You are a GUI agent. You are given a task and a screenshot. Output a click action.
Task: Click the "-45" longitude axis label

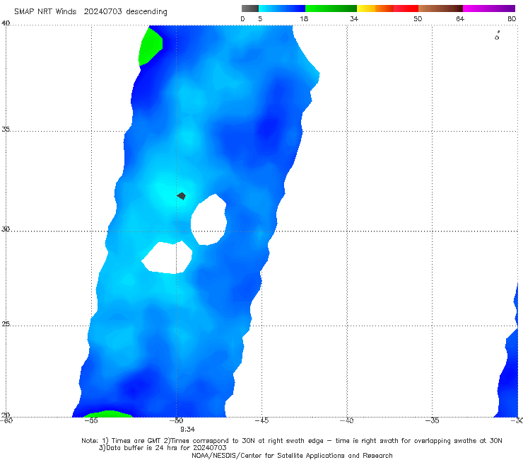click(x=261, y=420)
